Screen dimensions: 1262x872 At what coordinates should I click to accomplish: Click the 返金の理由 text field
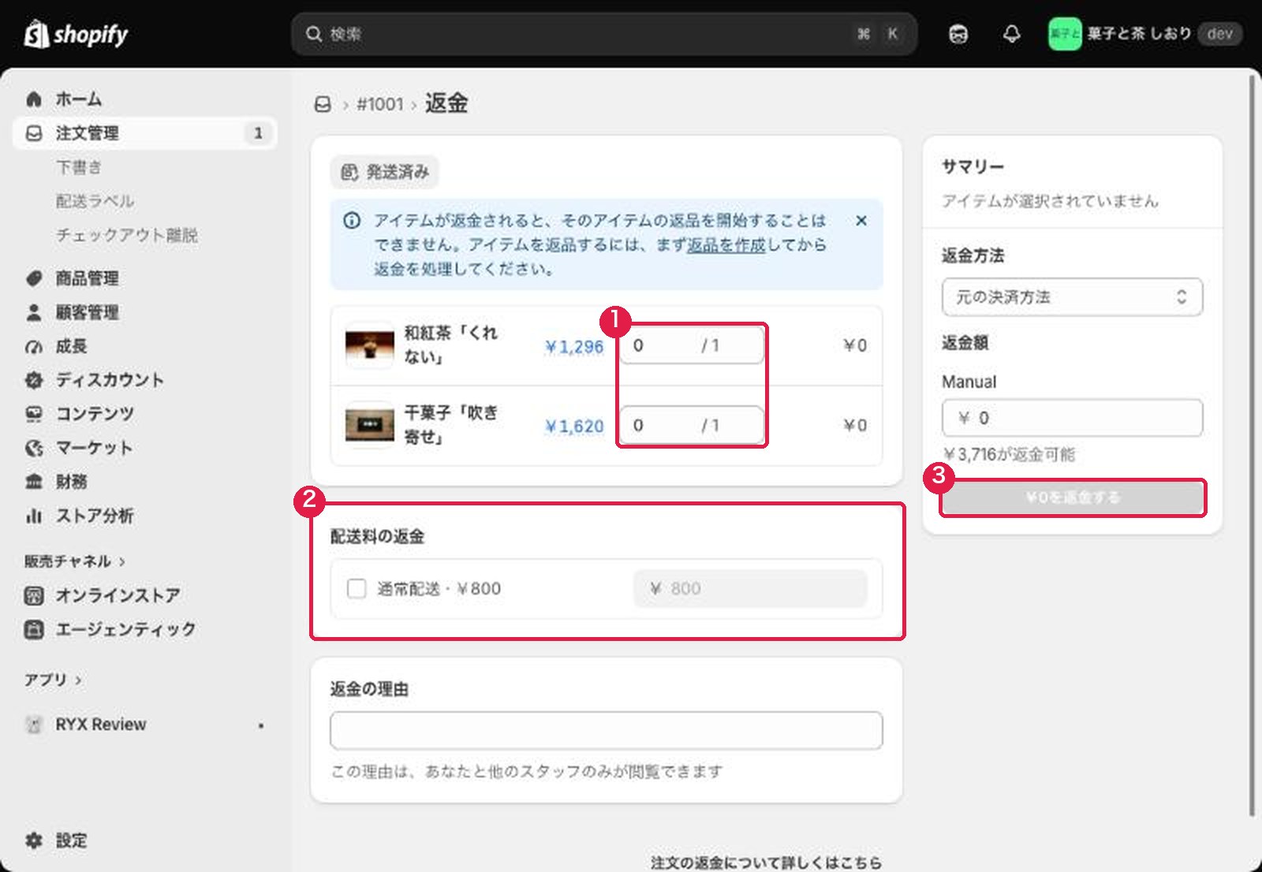[x=606, y=730]
